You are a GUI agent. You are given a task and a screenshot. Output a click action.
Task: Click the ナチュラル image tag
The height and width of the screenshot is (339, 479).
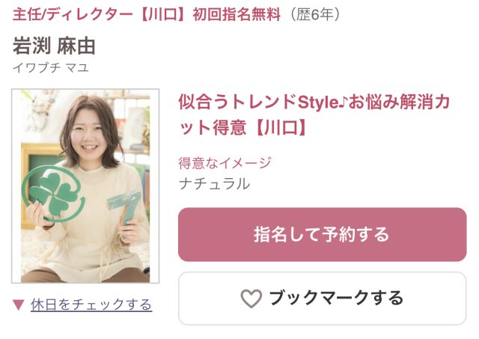point(215,184)
